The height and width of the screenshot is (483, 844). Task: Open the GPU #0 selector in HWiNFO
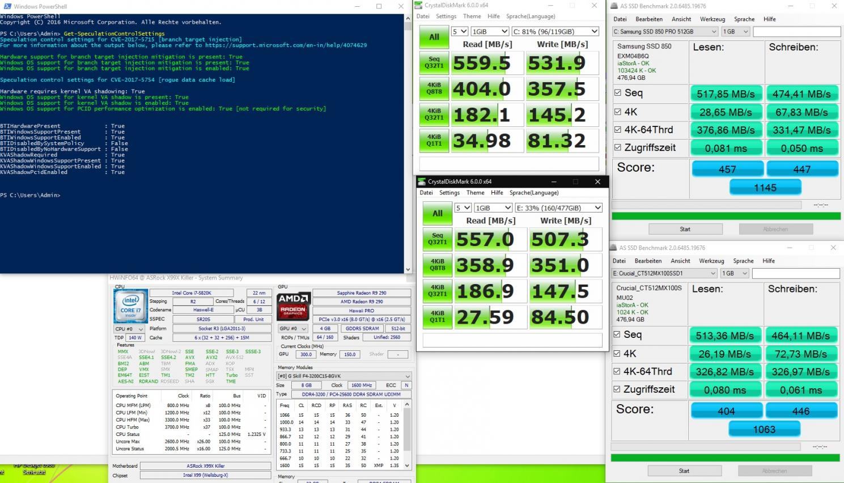point(292,328)
